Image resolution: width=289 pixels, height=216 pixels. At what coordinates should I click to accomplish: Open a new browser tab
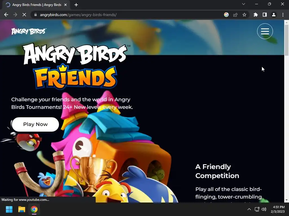pos(76,5)
